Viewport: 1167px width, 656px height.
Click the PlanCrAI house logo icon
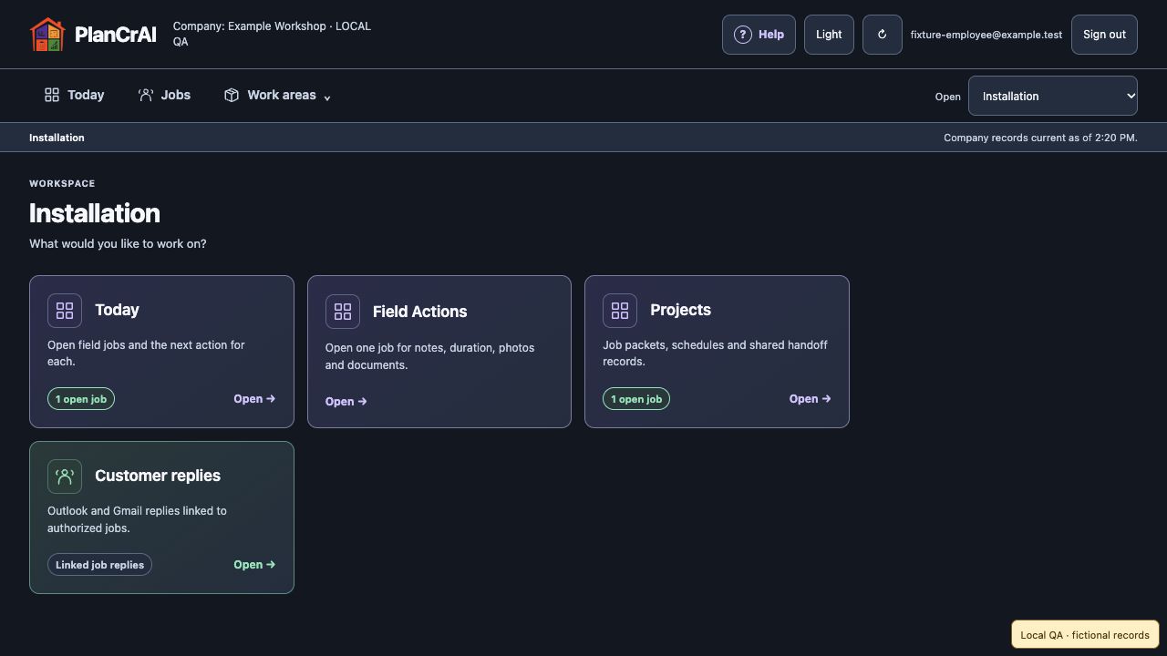click(x=47, y=35)
